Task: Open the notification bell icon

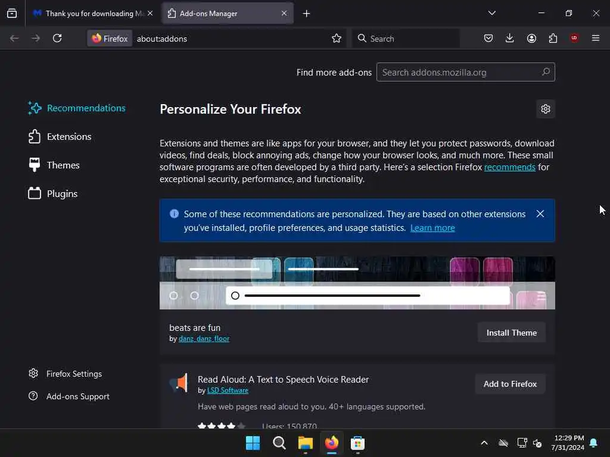Action: coord(594,443)
